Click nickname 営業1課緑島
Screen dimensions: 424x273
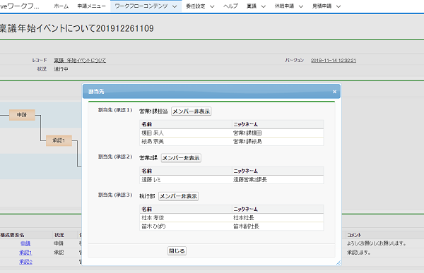tap(247, 142)
